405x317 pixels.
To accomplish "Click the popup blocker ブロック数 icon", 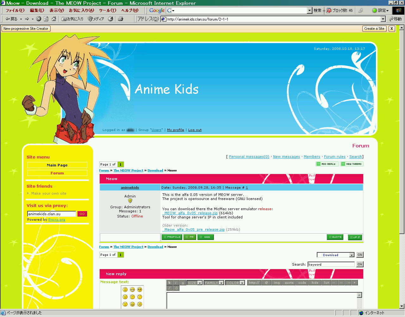I will [329, 10].
